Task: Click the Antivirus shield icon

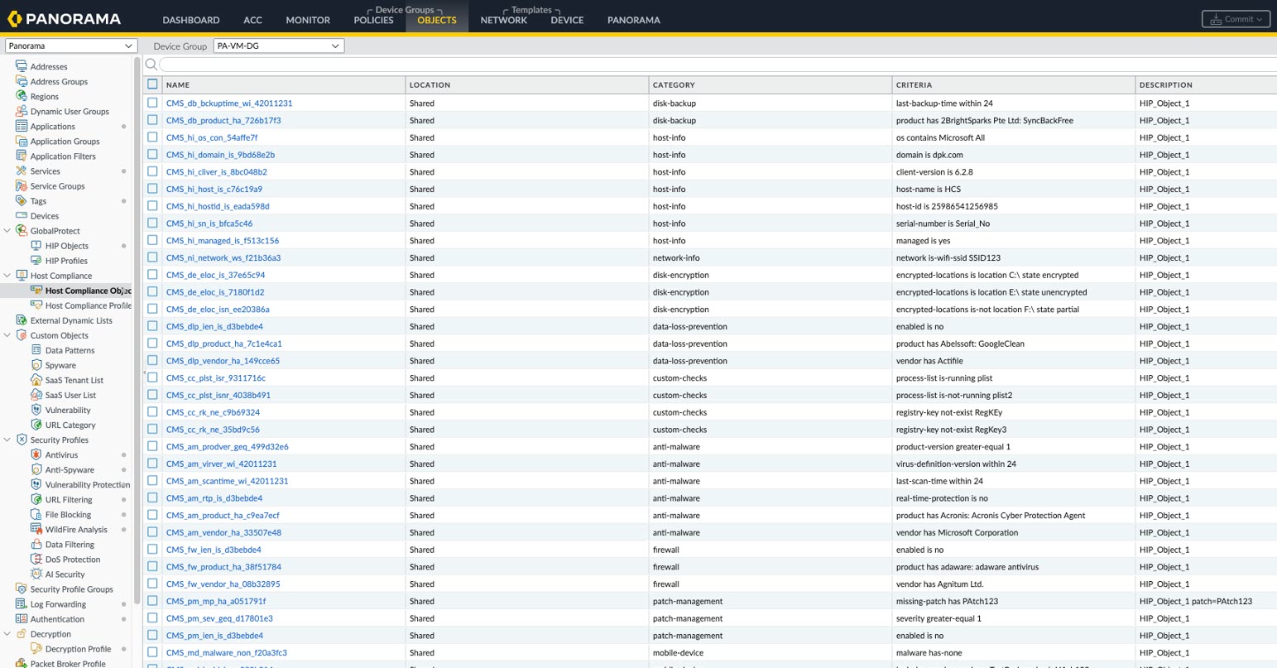Action: click(36, 454)
